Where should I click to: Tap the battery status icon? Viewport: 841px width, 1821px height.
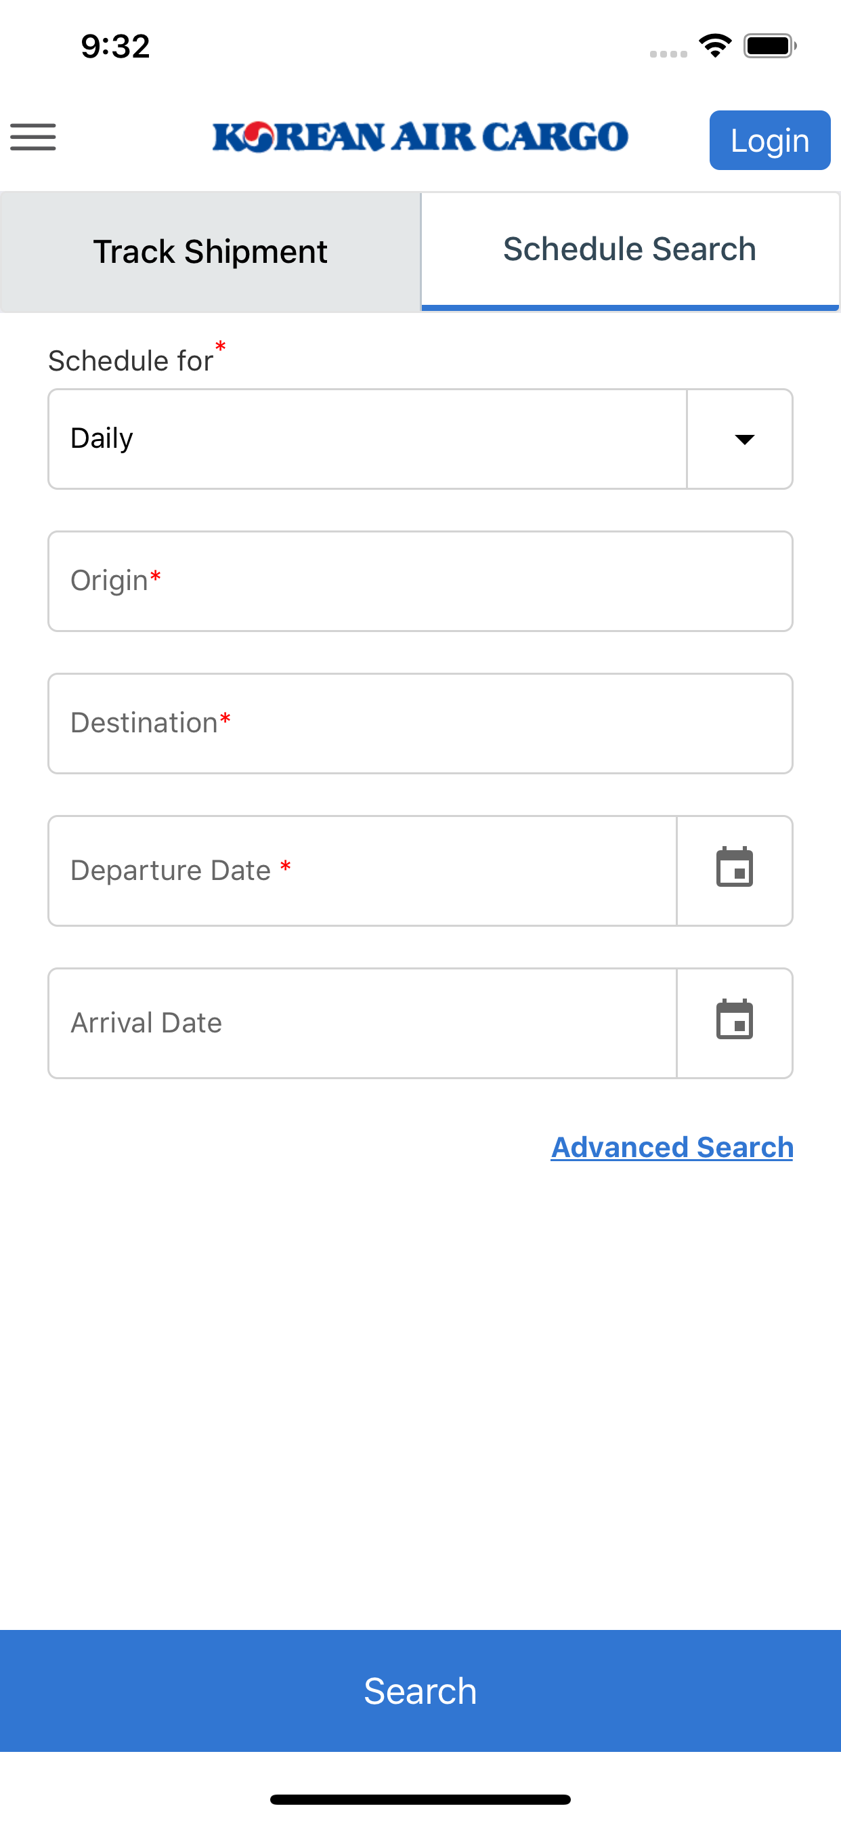[769, 47]
